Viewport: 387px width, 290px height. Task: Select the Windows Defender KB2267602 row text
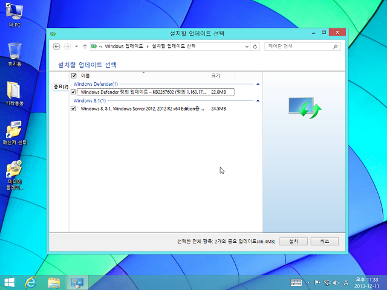143,92
